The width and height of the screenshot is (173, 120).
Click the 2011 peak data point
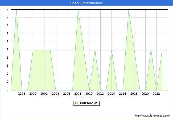(95, 50)
